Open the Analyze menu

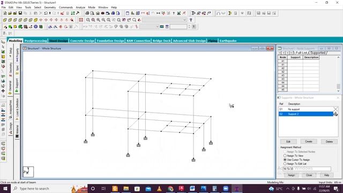pos(80,7)
